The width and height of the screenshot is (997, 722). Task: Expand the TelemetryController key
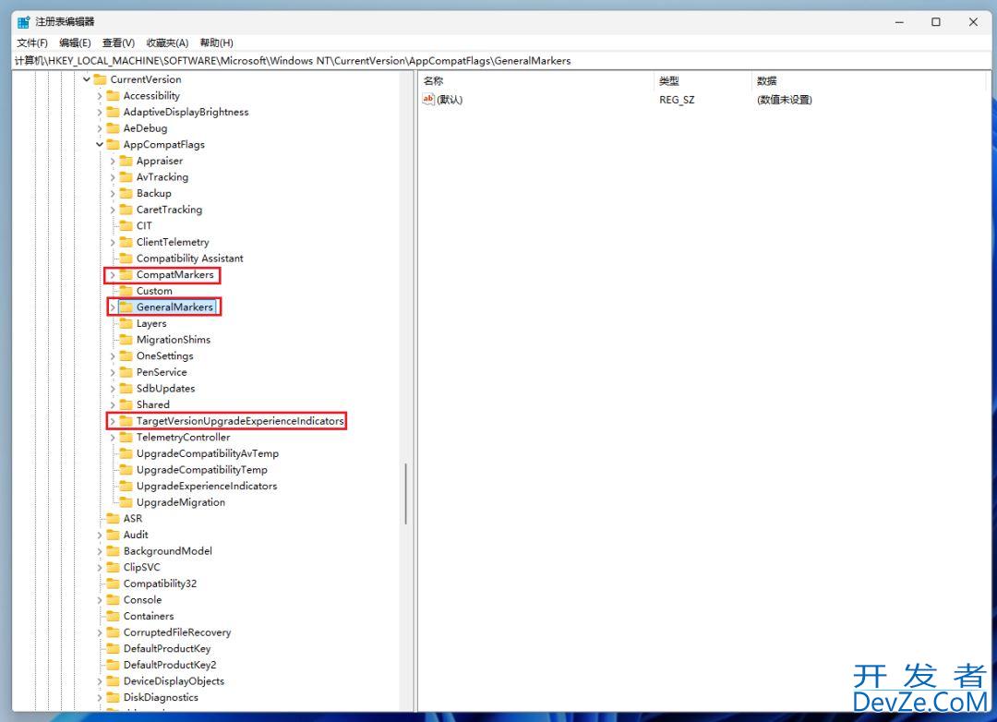113,438
